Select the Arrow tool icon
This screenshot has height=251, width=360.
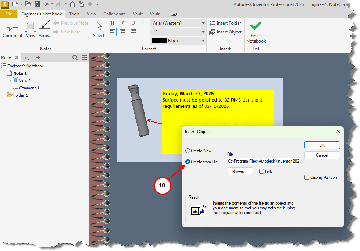44,25
